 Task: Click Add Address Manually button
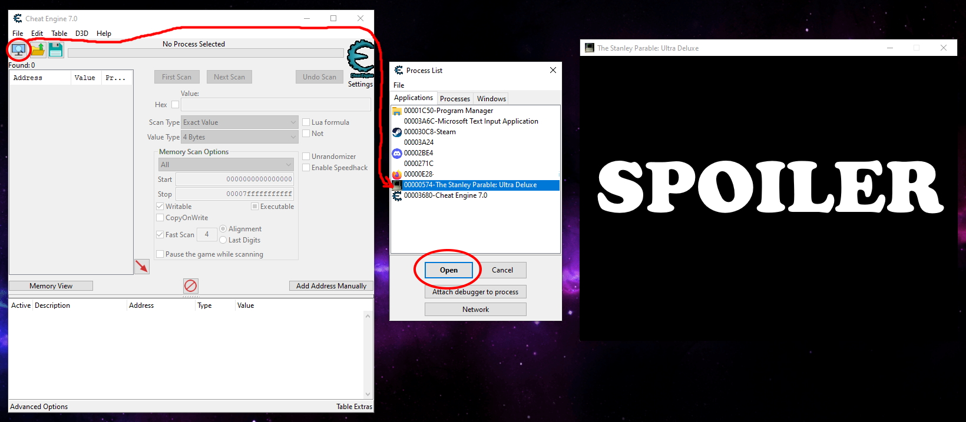[x=331, y=286]
